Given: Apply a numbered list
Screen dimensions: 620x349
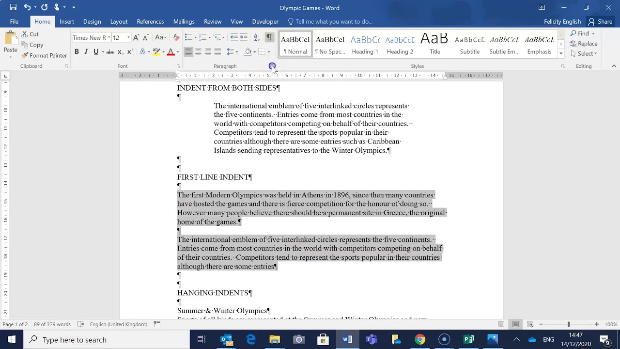Looking at the screenshot, I should pyautogui.click(x=203, y=37).
